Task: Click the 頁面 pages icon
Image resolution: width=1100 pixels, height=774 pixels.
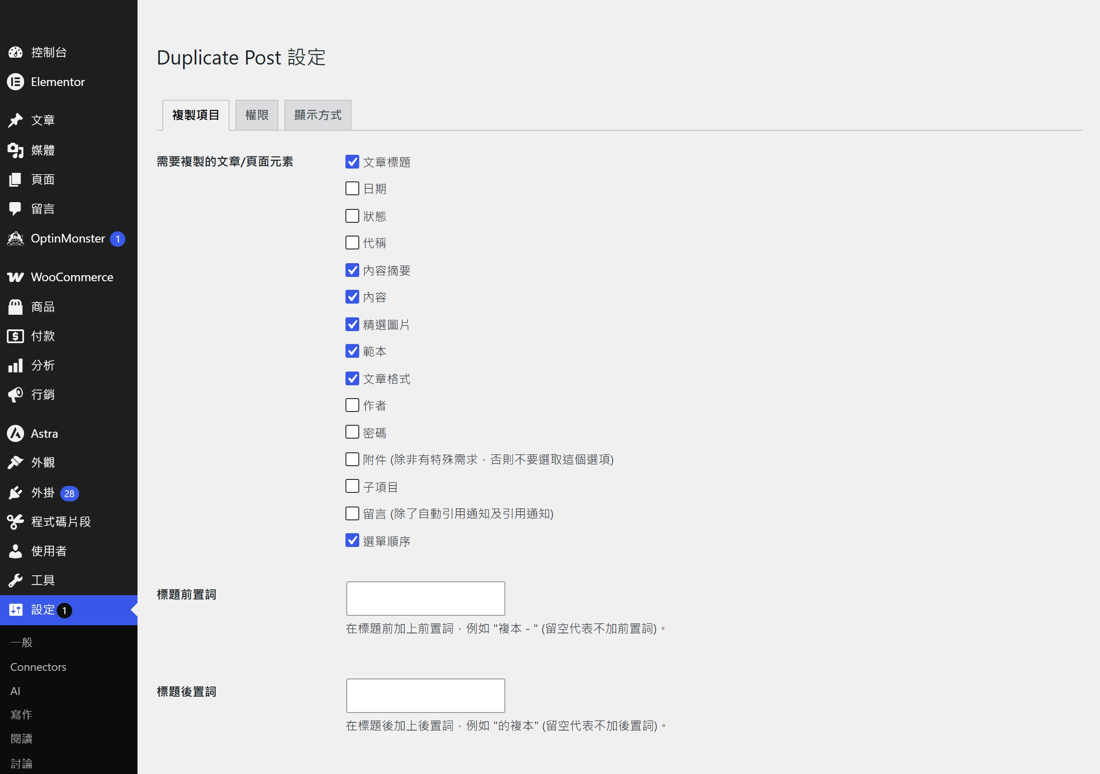Action: 15,179
